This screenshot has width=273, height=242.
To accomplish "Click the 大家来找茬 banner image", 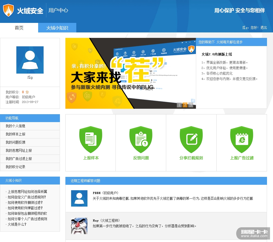I will click(x=131, y=73).
